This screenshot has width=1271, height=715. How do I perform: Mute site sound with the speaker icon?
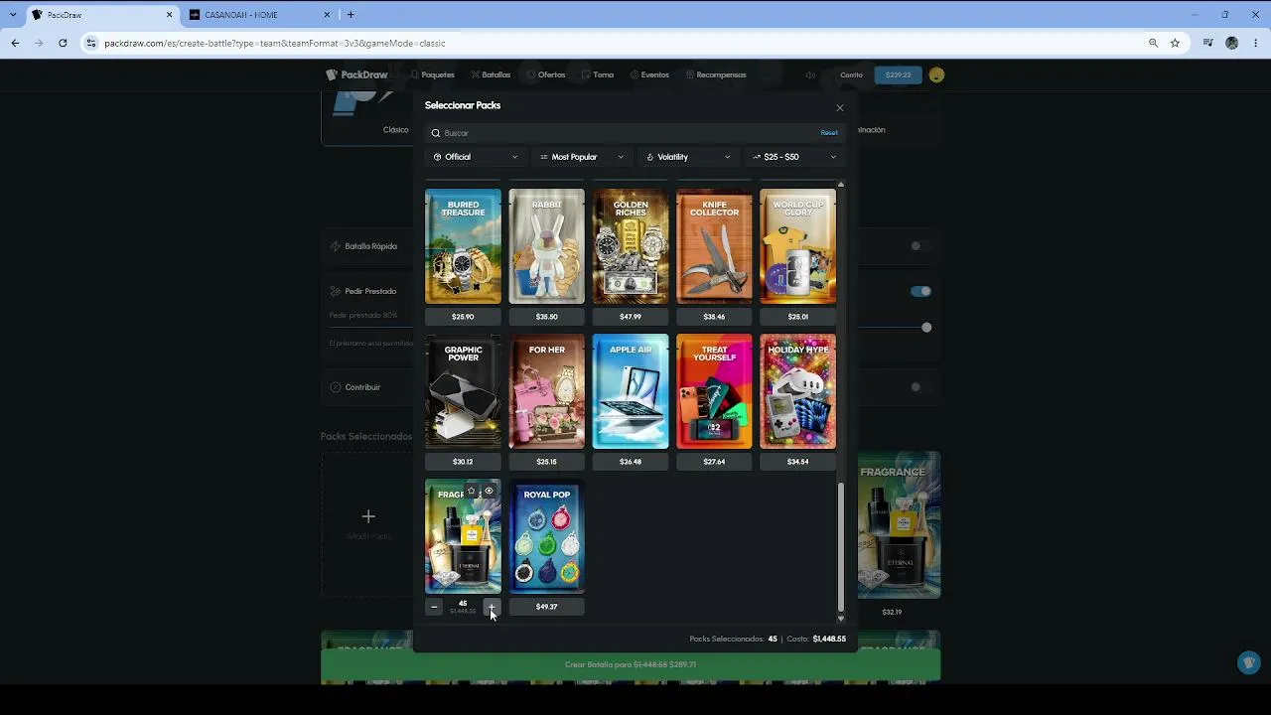click(x=810, y=74)
